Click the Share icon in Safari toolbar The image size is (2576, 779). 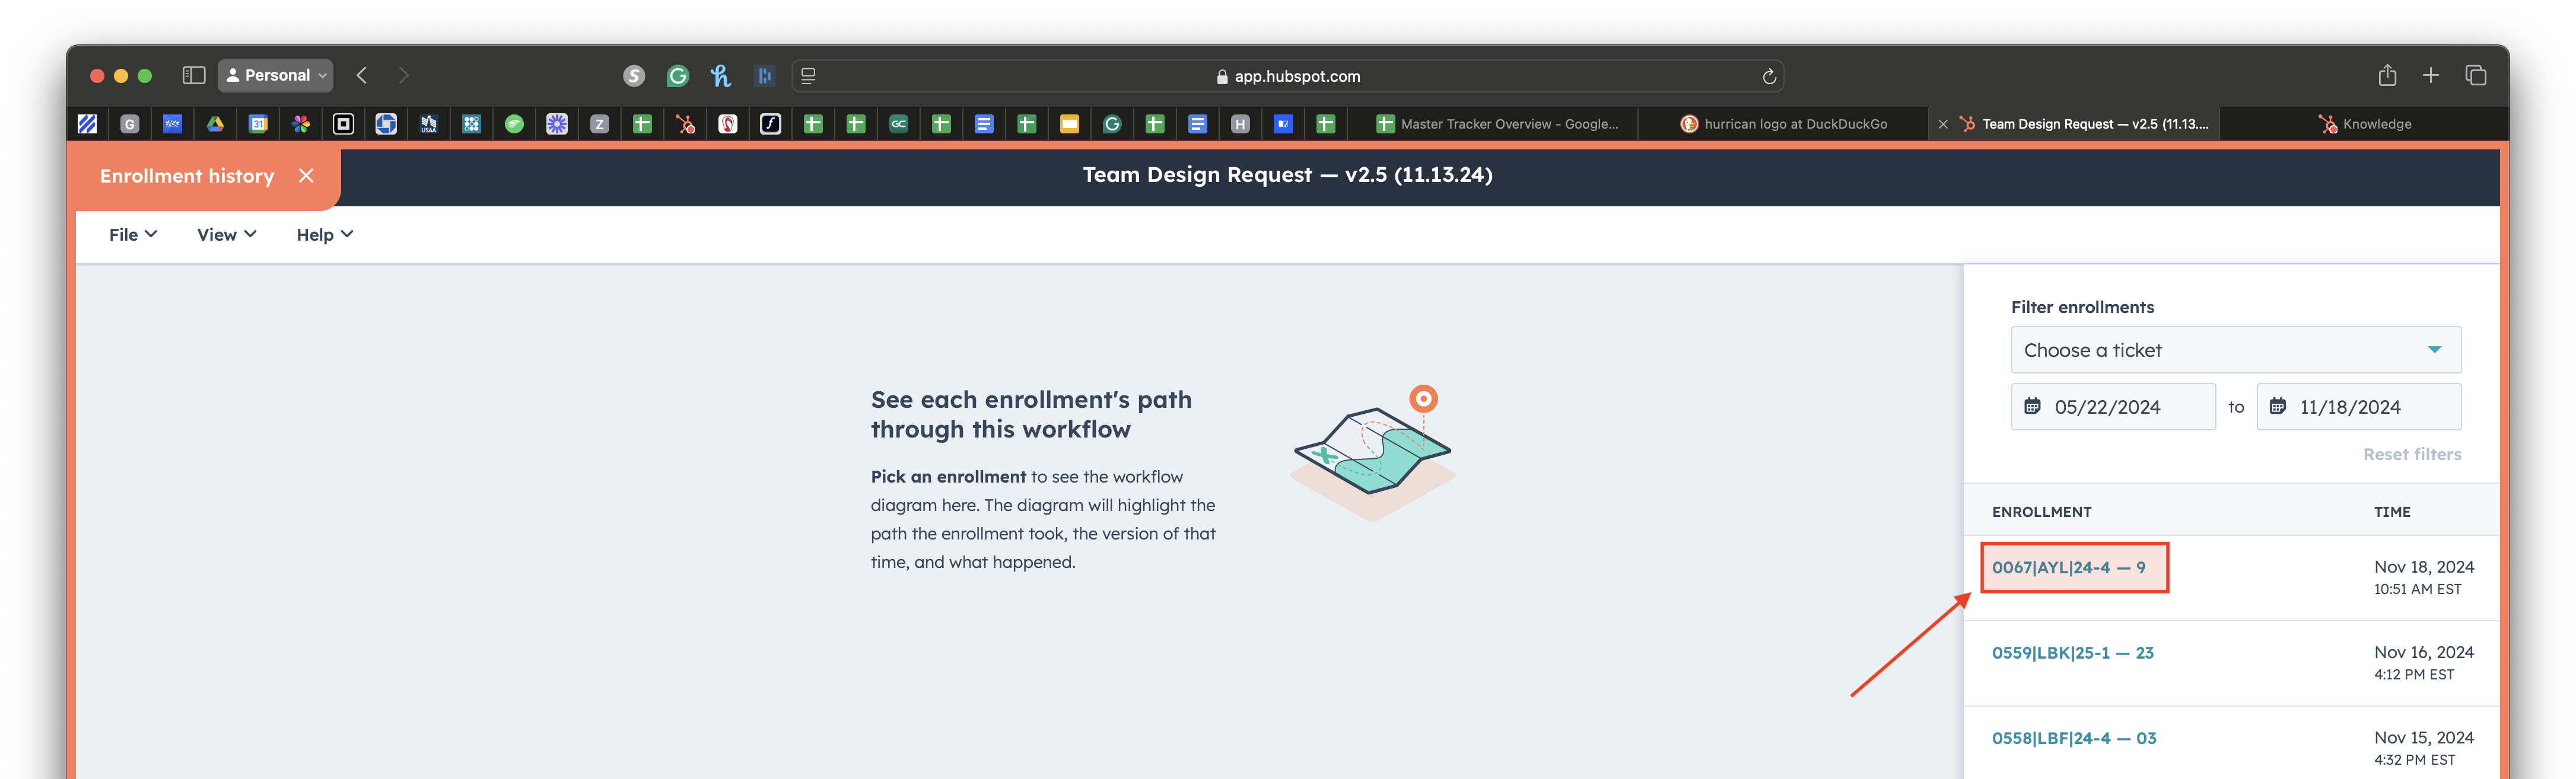pos(2387,76)
